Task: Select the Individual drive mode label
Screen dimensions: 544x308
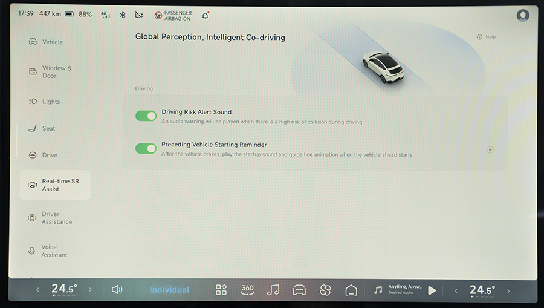Action: pyautogui.click(x=169, y=290)
